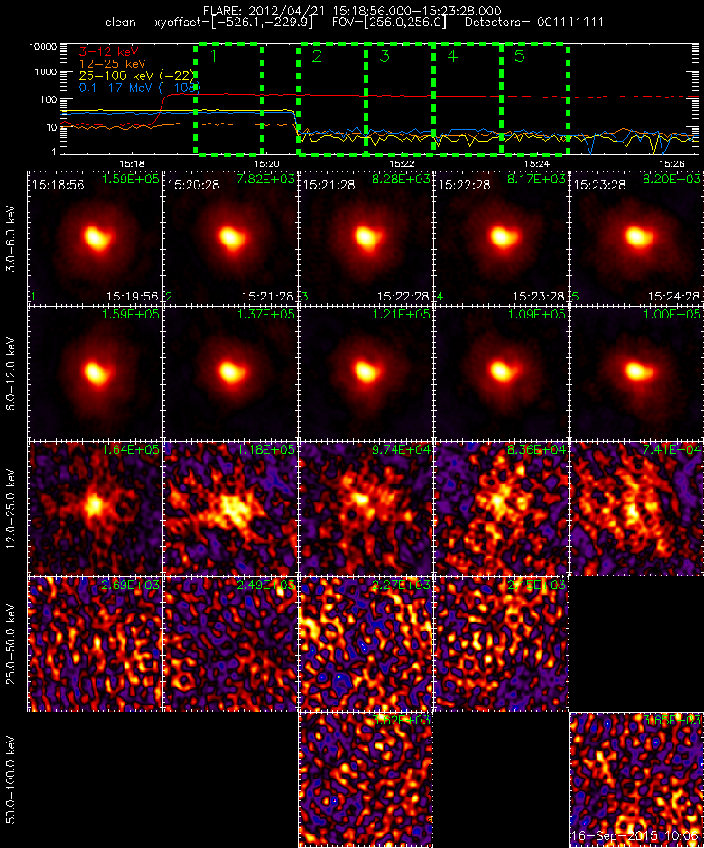Image resolution: width=704 pixels, height=848 pixels.
Task: Click the 7.41E+04 peak value label
Action: [x=672, y=450]
